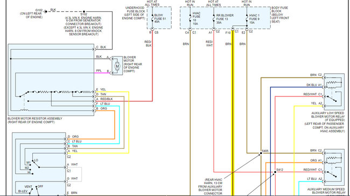Viewport: 350px width, 196px height.
Task: Select the ORG A1 relay terminal label
Action: coord(316,160)
